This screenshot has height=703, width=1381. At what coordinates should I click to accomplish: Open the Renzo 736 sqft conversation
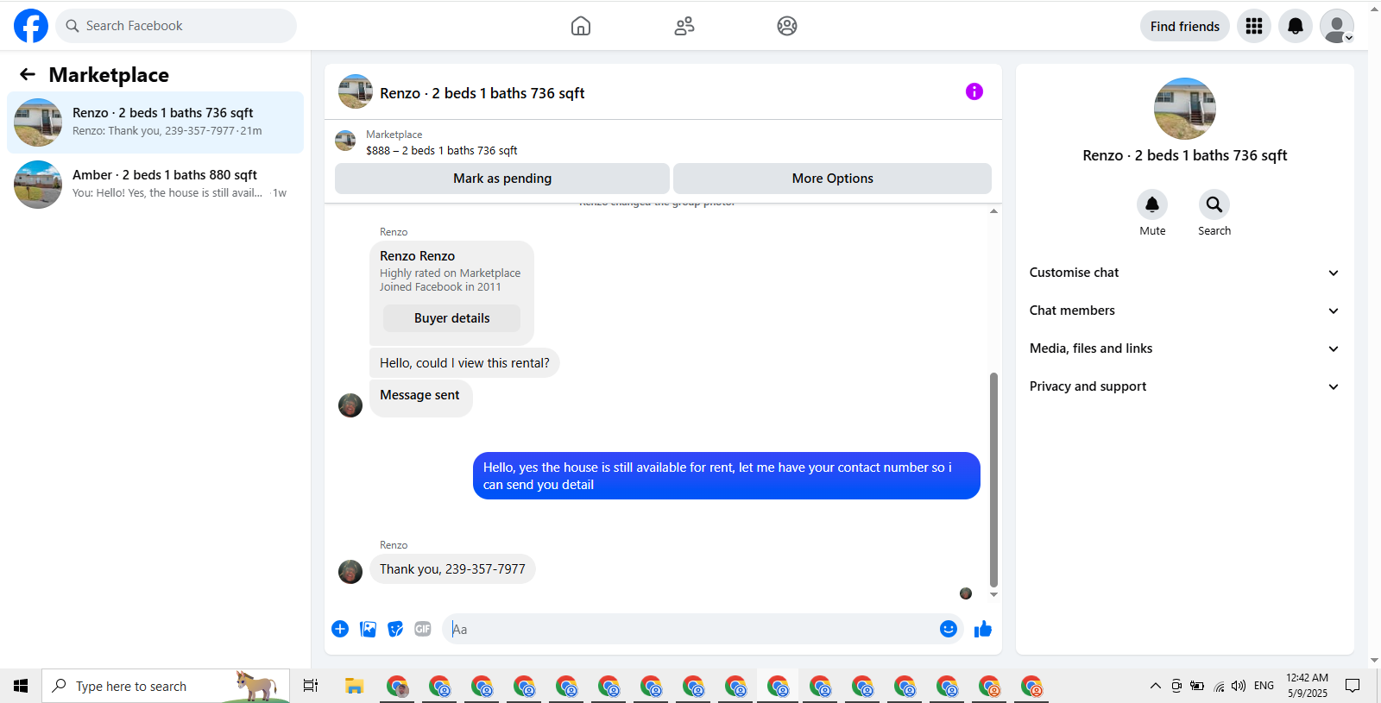(x=155, y=122)
